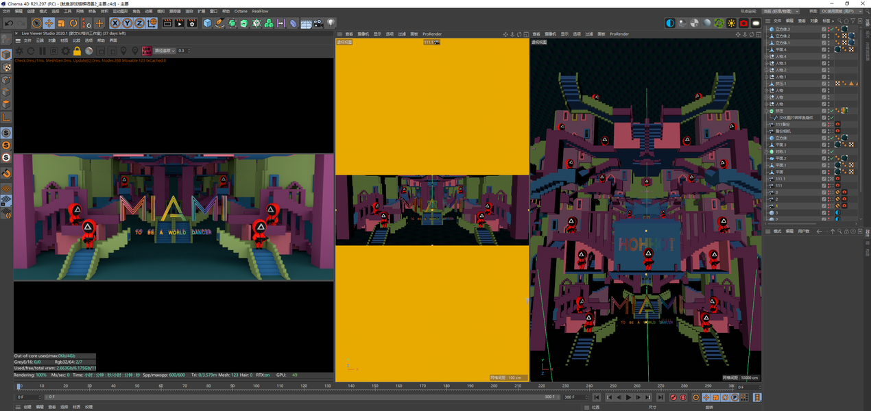The width and height of the screenshot is (871, 411).
Task: Expand the 人物.1 object in Object Manager
Action: 766,77
